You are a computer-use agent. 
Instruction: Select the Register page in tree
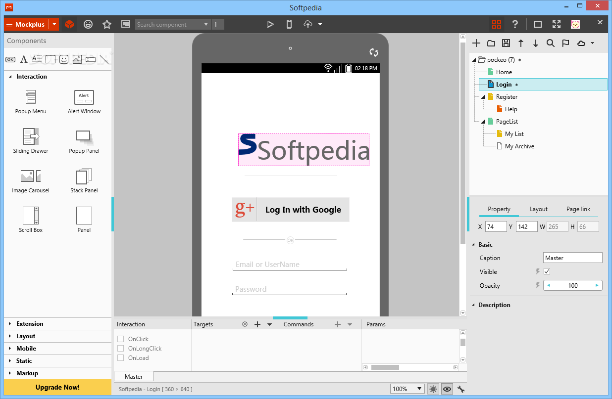point(507,97)
